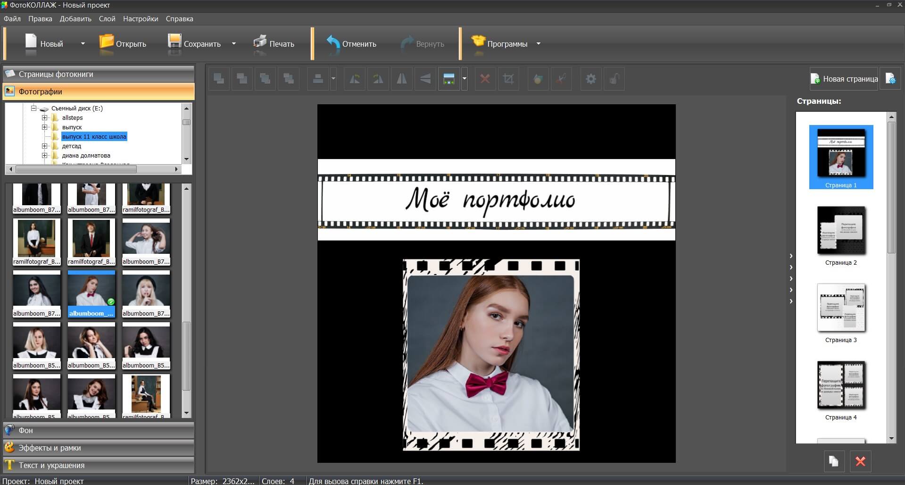Image resolution: width=905 pixels, height=485 pixels.
Task: Click the scissors cut-out icon
Action: point(561,79)
